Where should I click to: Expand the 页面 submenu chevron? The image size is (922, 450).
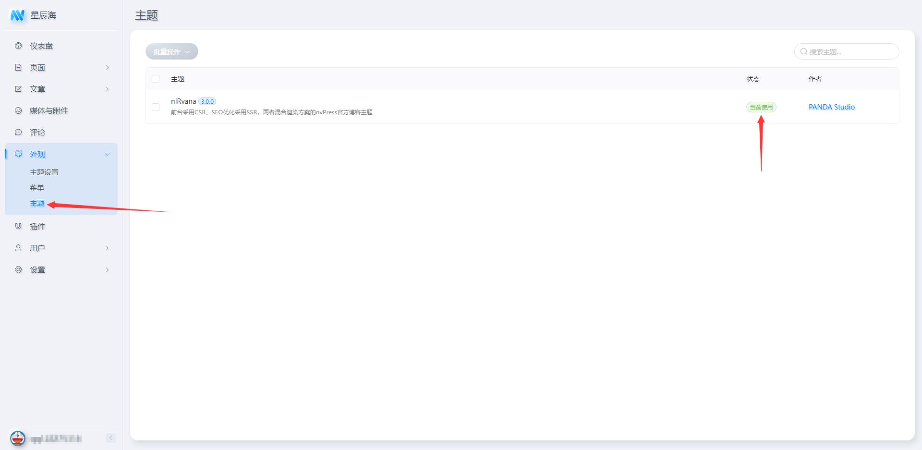pyautogui.click(x=107, y=68)
